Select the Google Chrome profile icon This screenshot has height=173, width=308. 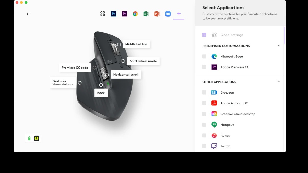(x=135, y=14)
